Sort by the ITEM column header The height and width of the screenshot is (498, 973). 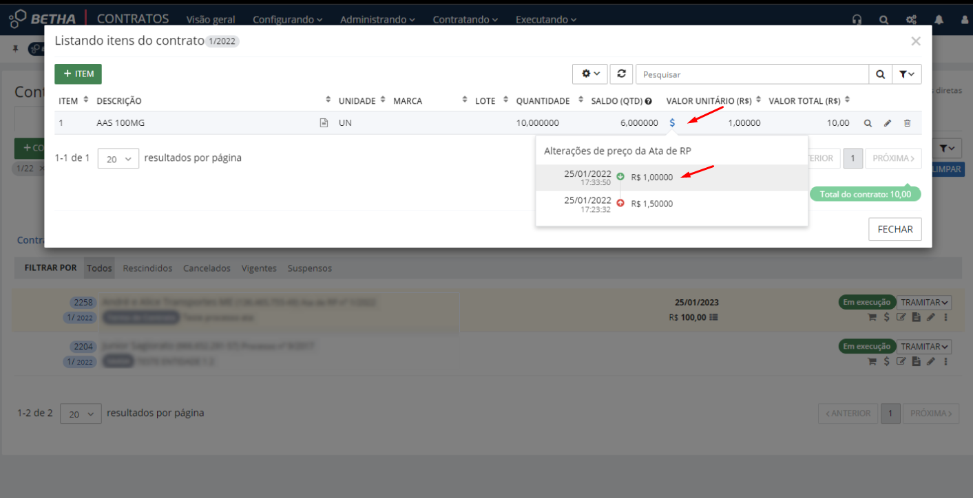point(68,101)
